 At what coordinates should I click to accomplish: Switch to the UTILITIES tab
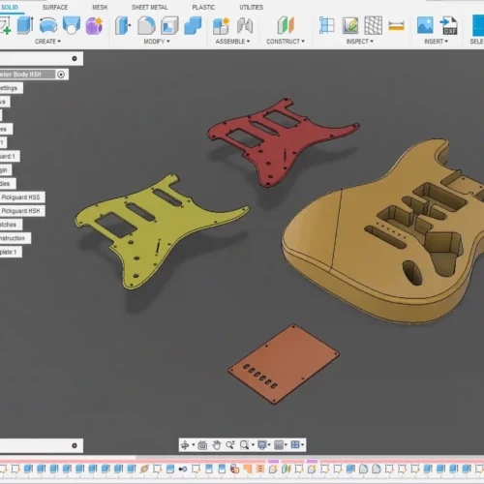pos(252,7)
